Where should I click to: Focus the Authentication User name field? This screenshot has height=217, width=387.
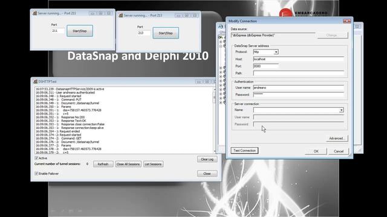pyautogui.click(x=298, y=87)
